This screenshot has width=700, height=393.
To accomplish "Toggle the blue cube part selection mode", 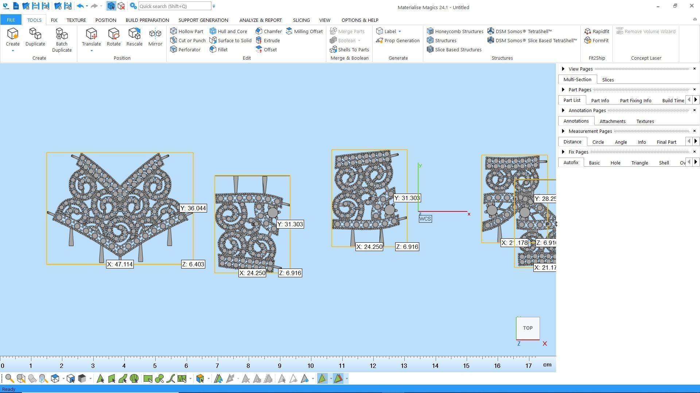I will coord(111,6).
